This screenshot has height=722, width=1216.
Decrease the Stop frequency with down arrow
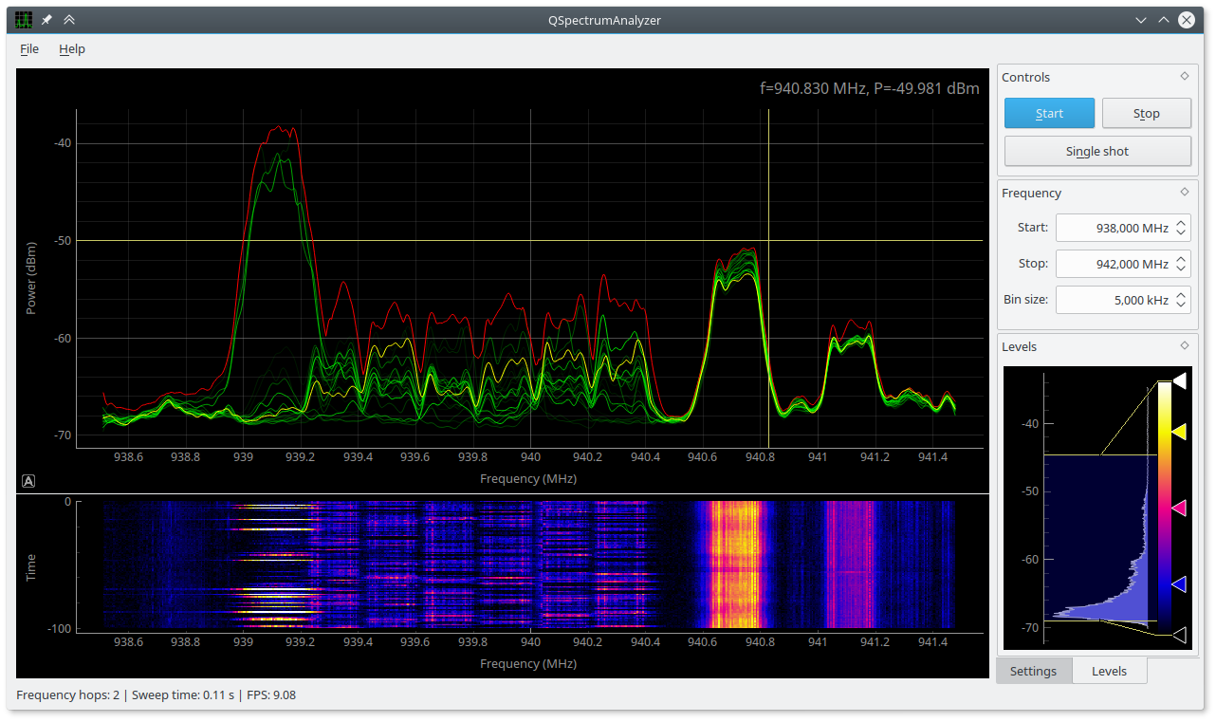click(x=1181, y=268)
